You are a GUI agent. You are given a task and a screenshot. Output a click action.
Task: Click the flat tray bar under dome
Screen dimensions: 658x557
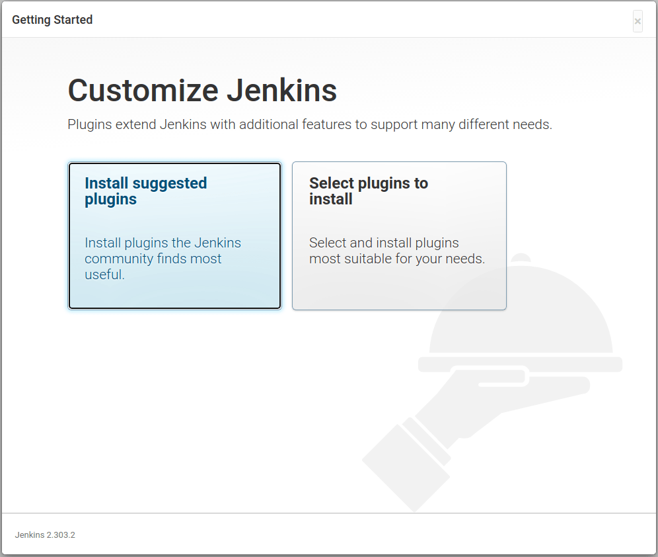(x=520, y=364)
